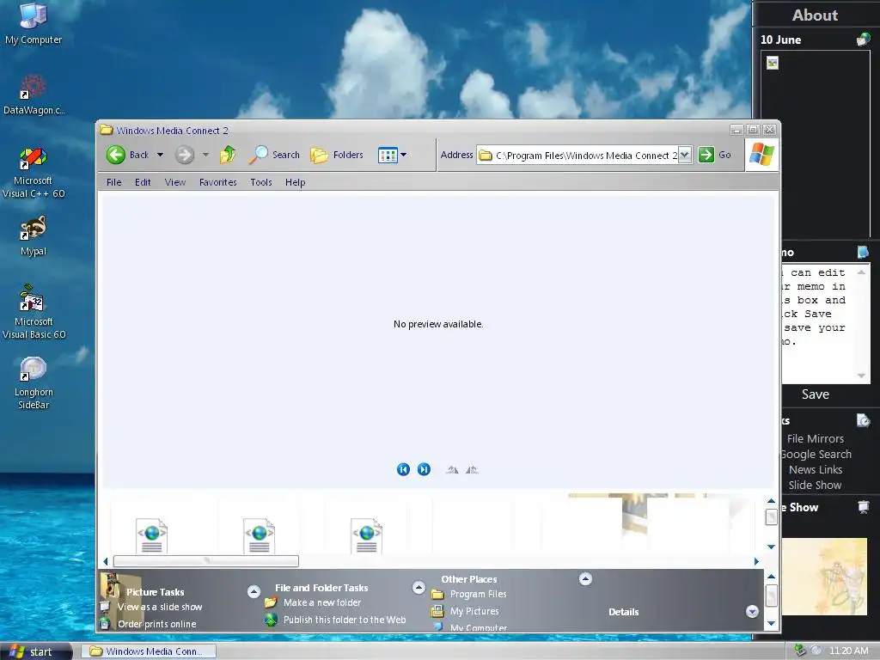The width and height of the screenshot is (880, 660).
Task: Go to next image in filmstrip
Action: (424, 469)
